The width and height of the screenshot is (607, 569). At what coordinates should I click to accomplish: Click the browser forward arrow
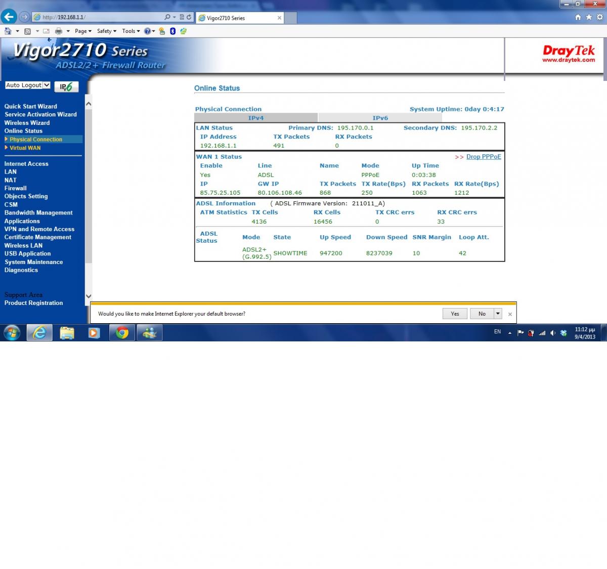click(x=24, y=17)
